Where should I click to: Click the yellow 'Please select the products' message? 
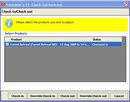[x=45, y=22]
